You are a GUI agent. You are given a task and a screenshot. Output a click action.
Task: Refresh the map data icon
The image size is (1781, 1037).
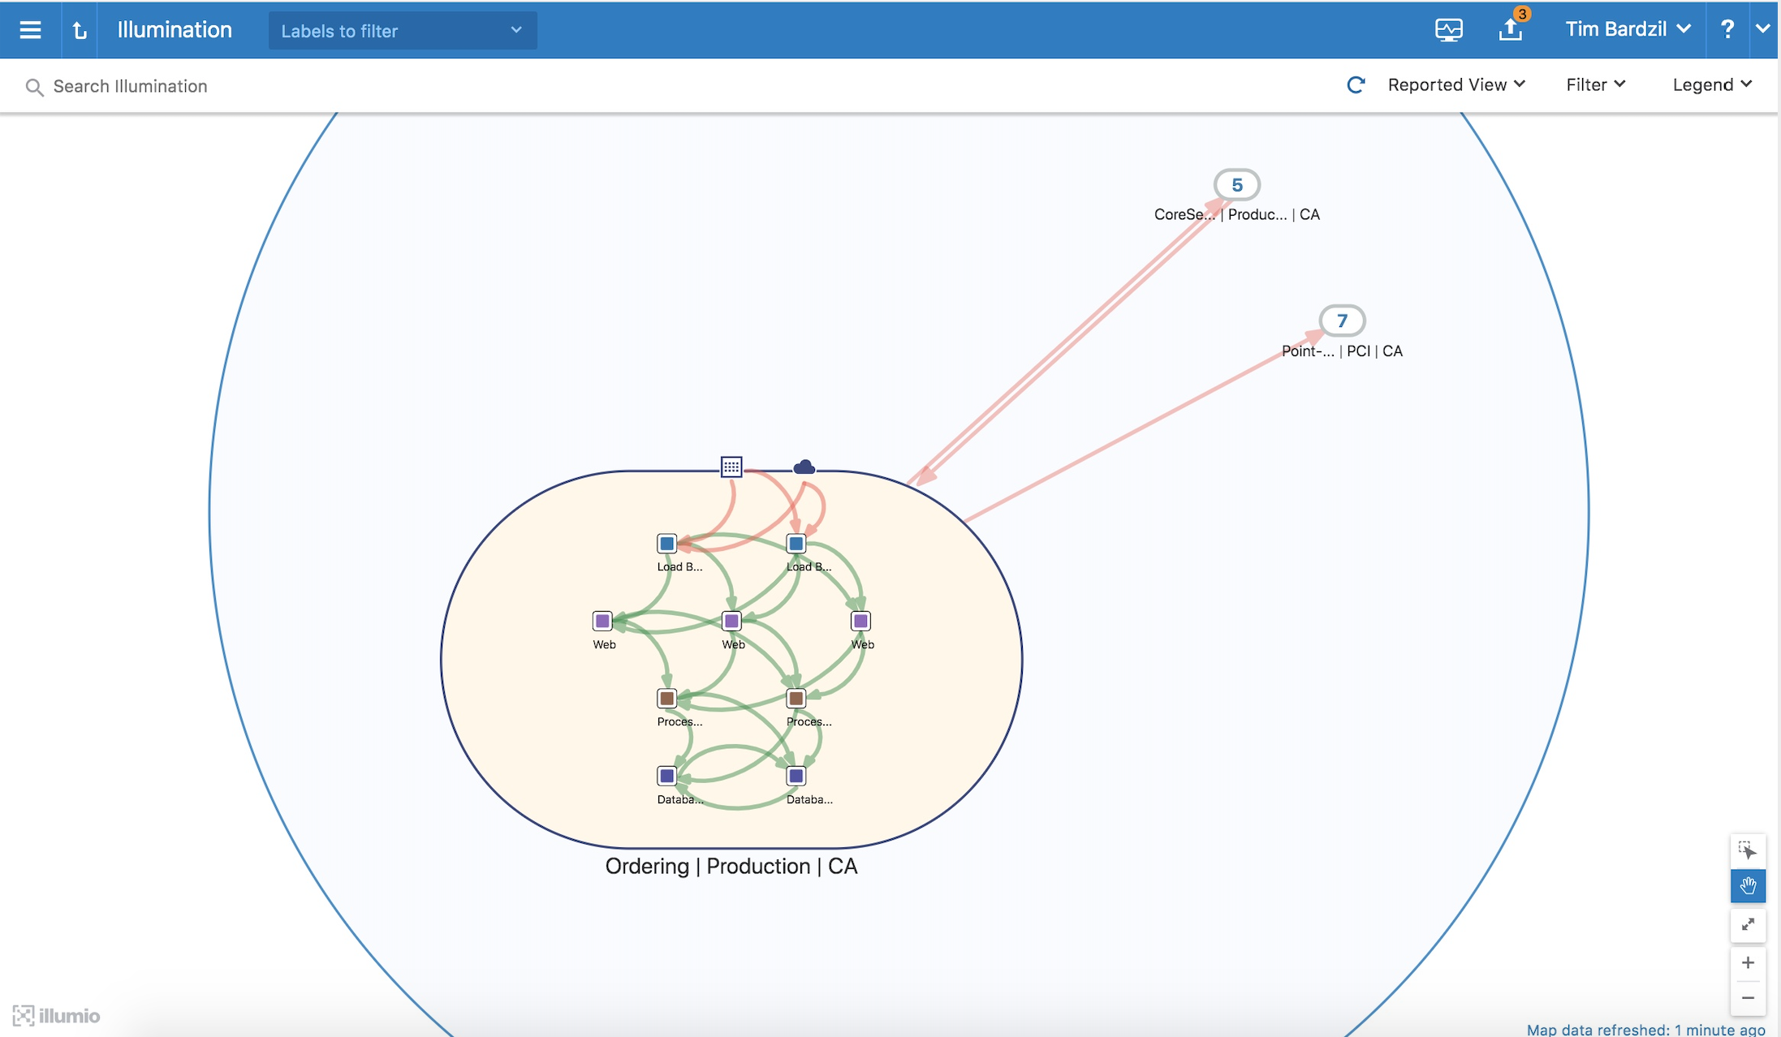[x=1356, y=85]
